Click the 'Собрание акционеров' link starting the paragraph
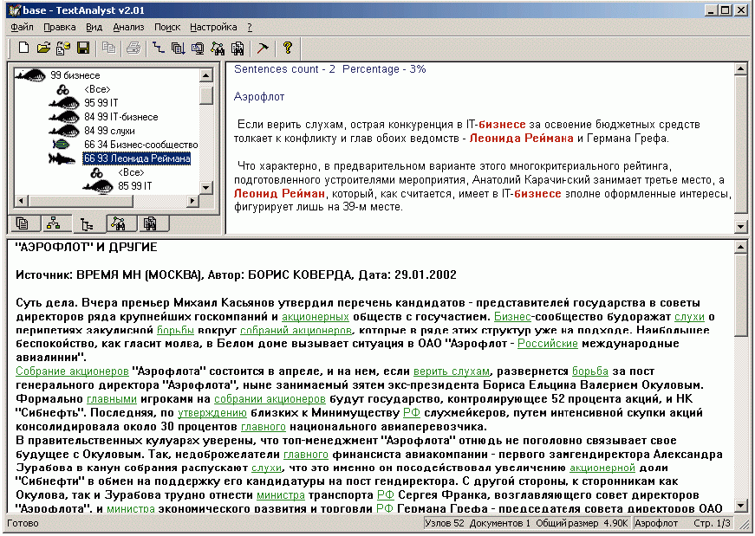Viewport: 755px width, 536px height. [72, 371]
